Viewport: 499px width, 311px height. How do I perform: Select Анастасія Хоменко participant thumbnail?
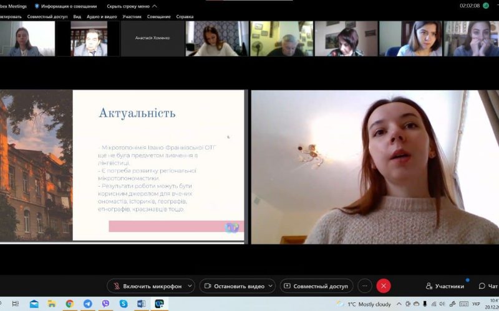[x=153, y=39]
